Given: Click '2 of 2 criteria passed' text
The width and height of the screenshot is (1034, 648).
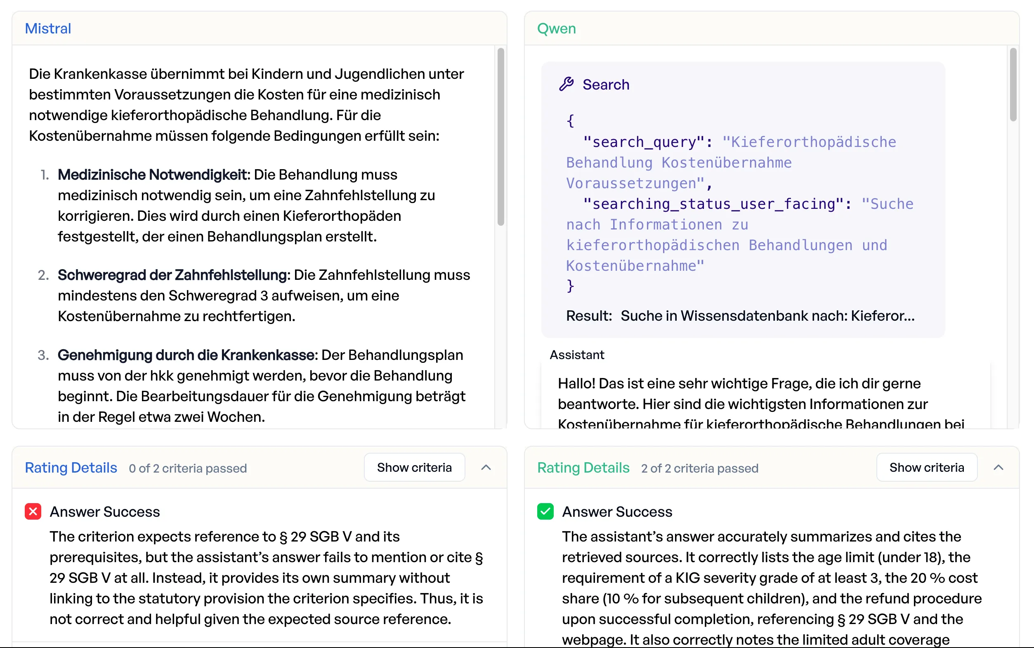Looking at the screenshot, I should pos(699,468).
